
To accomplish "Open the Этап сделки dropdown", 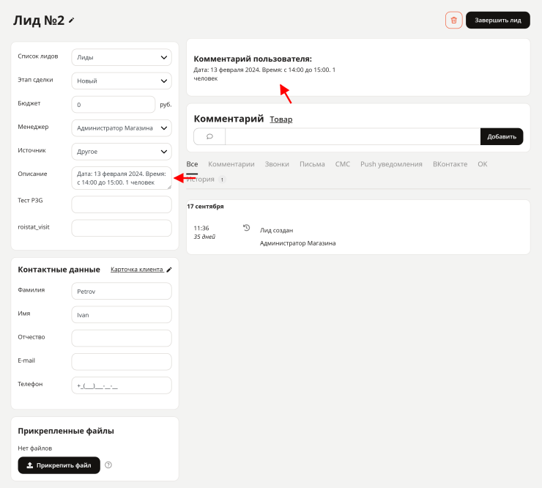I will [x=122, y=81].
